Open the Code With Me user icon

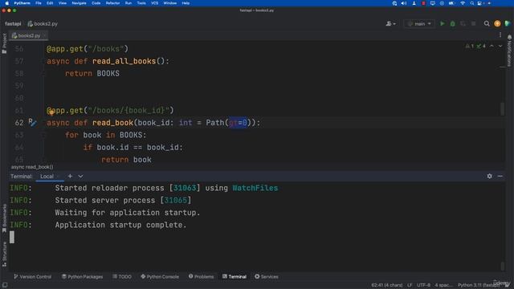390,23
